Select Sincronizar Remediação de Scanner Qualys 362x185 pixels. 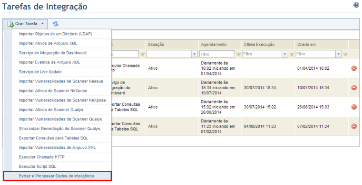(x=59, y=129)
